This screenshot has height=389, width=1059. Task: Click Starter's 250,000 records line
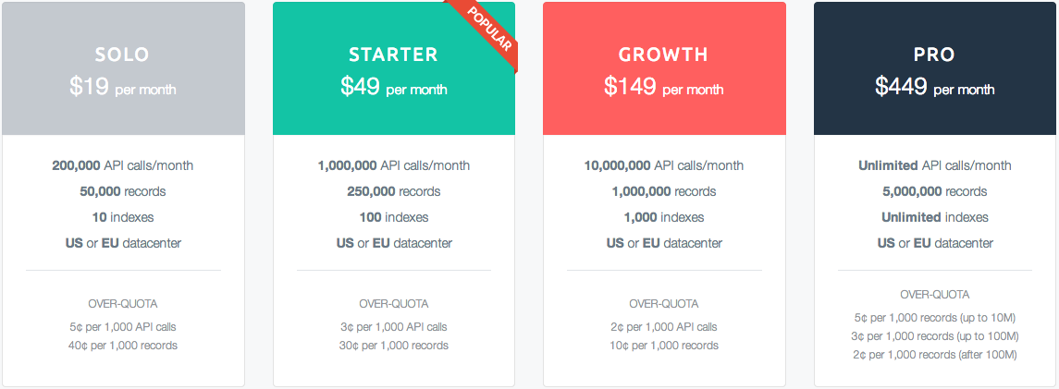pyautogui.click(x=393, y=191)
